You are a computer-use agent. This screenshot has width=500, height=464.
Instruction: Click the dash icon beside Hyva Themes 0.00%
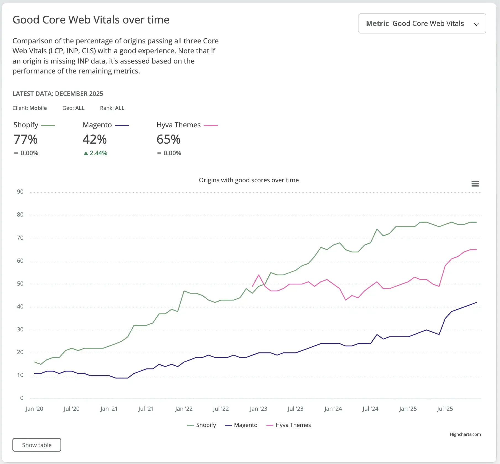click(159, 153)
